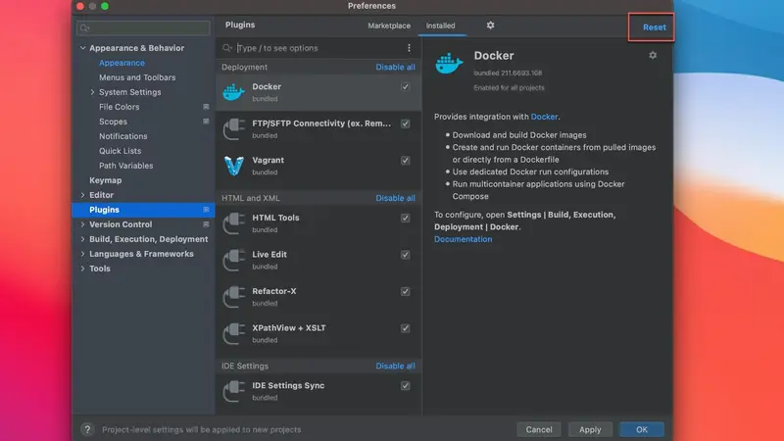The image size is (784, 441).
Task: Click the Live Edit plugin icon
Action: pyautogui.click(x=233, y=260)
